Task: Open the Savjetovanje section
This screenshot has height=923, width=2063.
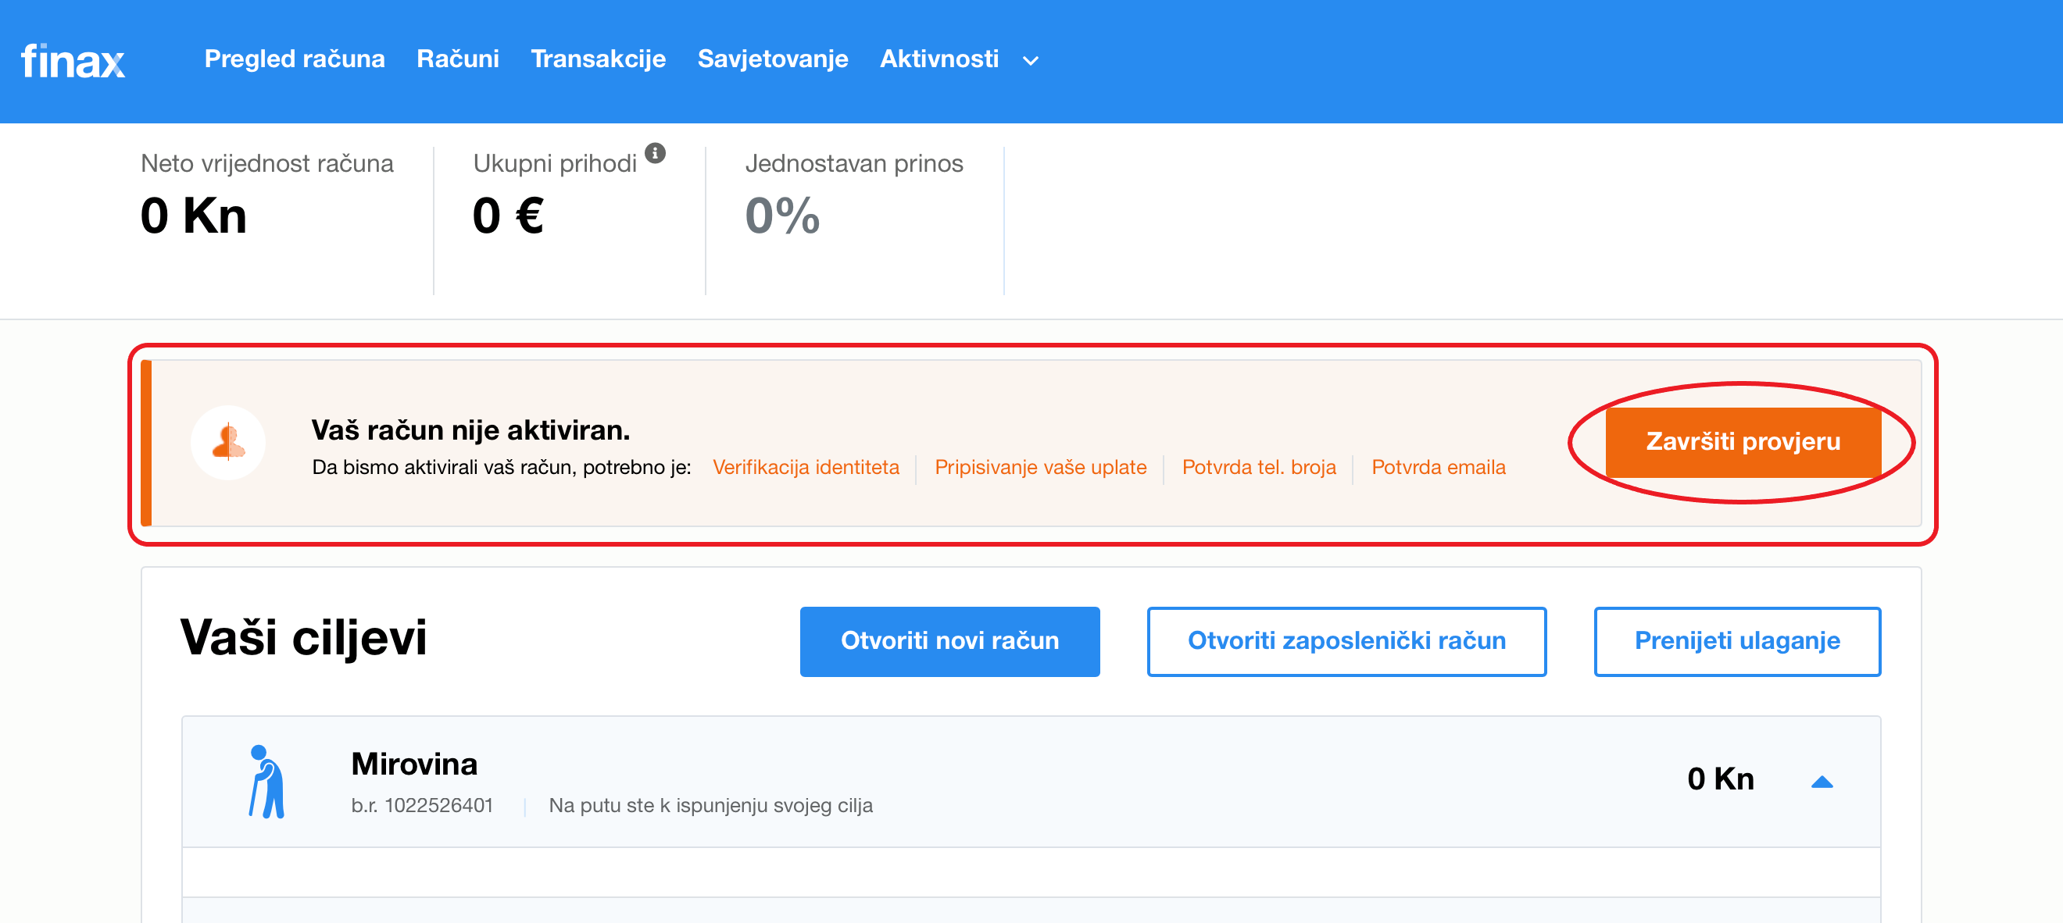Action: coord(773,59)
